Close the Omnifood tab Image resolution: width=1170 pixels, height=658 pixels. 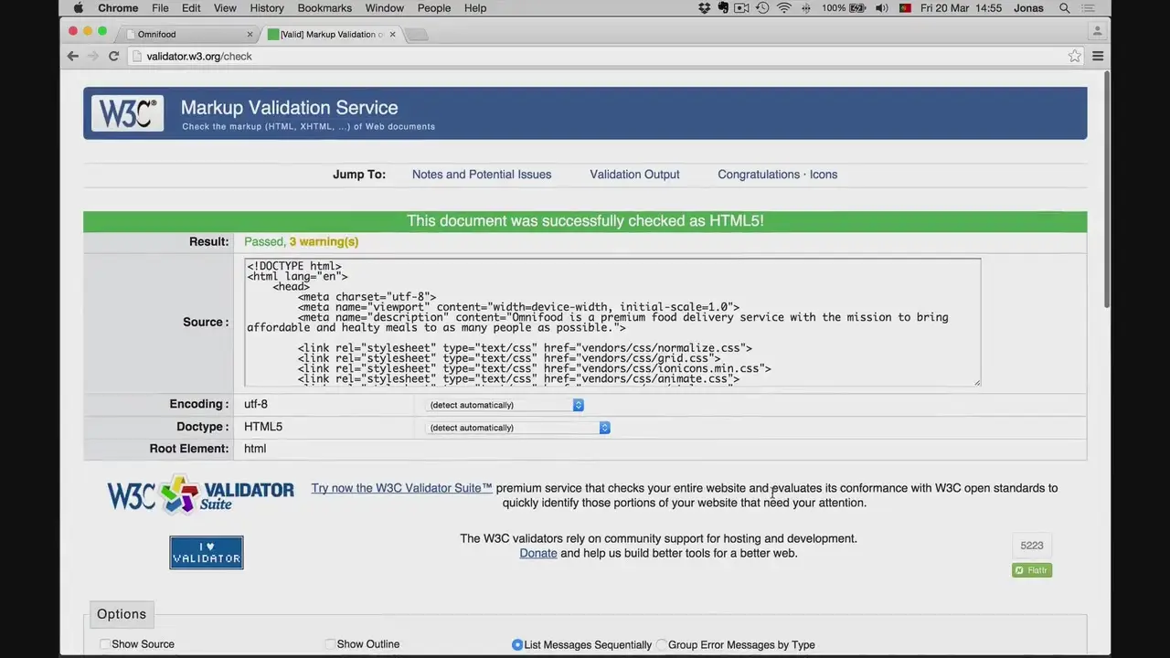coord(250,35)
